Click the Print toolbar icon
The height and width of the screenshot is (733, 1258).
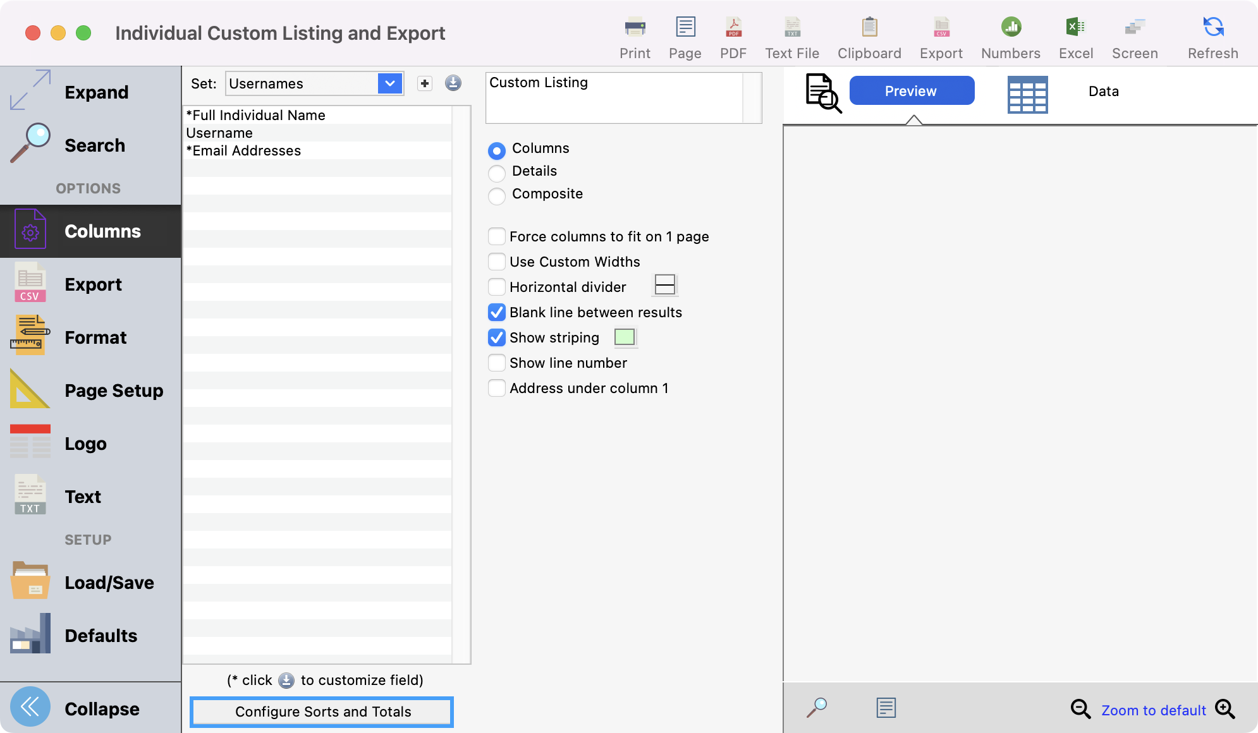click(635, 28)
